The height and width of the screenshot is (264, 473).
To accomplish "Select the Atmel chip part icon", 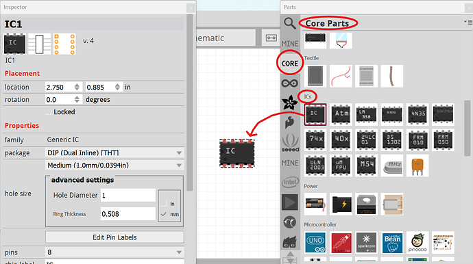I will [341, 115].
